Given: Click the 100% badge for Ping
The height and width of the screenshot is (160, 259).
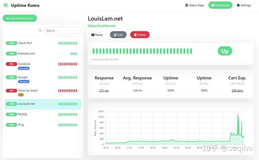Looking at the screenshot, I should point(11,125).
